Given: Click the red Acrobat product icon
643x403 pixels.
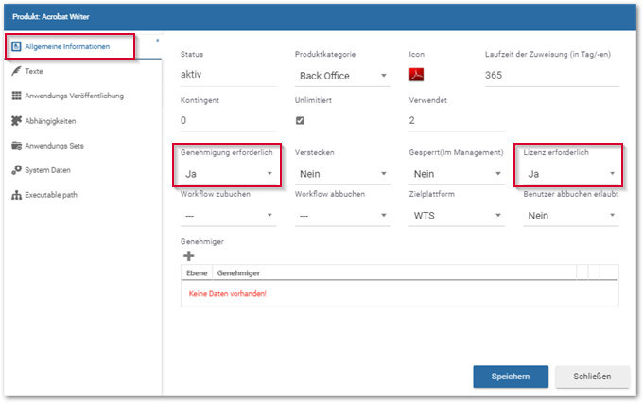Looking at the screenshot, I should coord(416,75).
